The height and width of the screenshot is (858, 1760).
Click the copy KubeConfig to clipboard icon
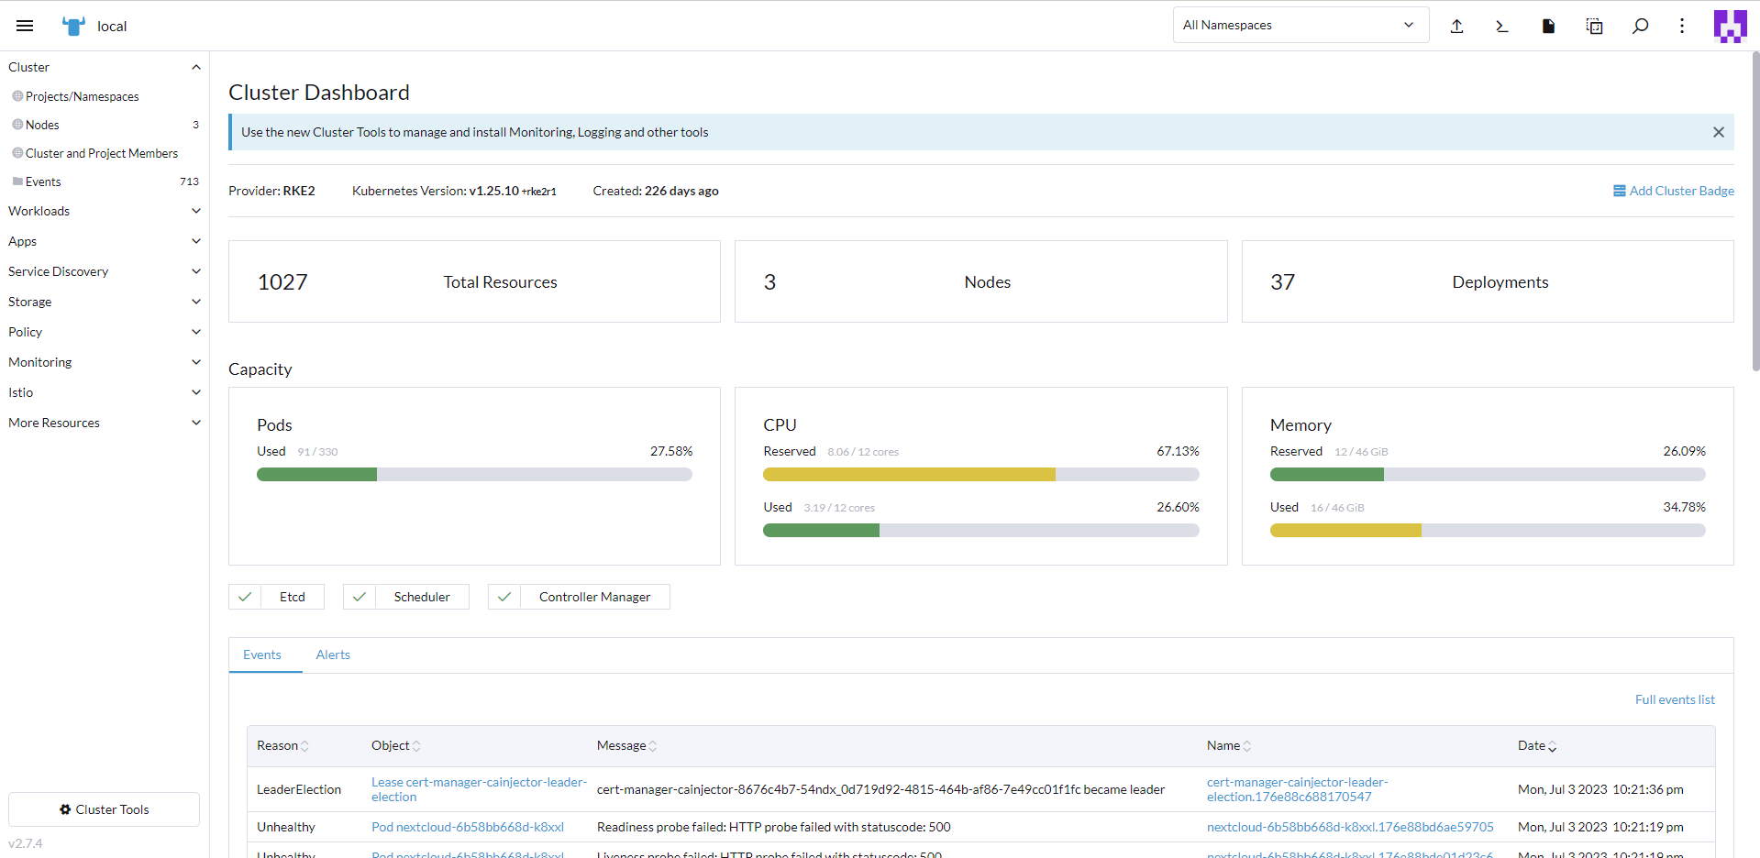1594,26
